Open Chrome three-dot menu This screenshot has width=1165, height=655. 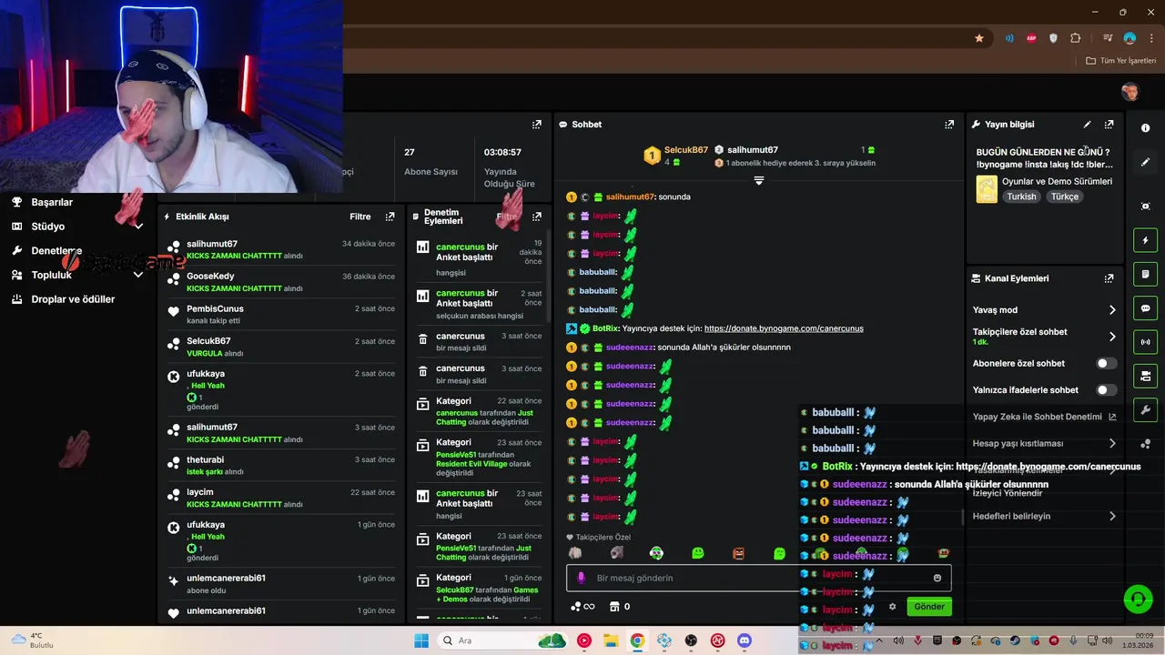1151,38
